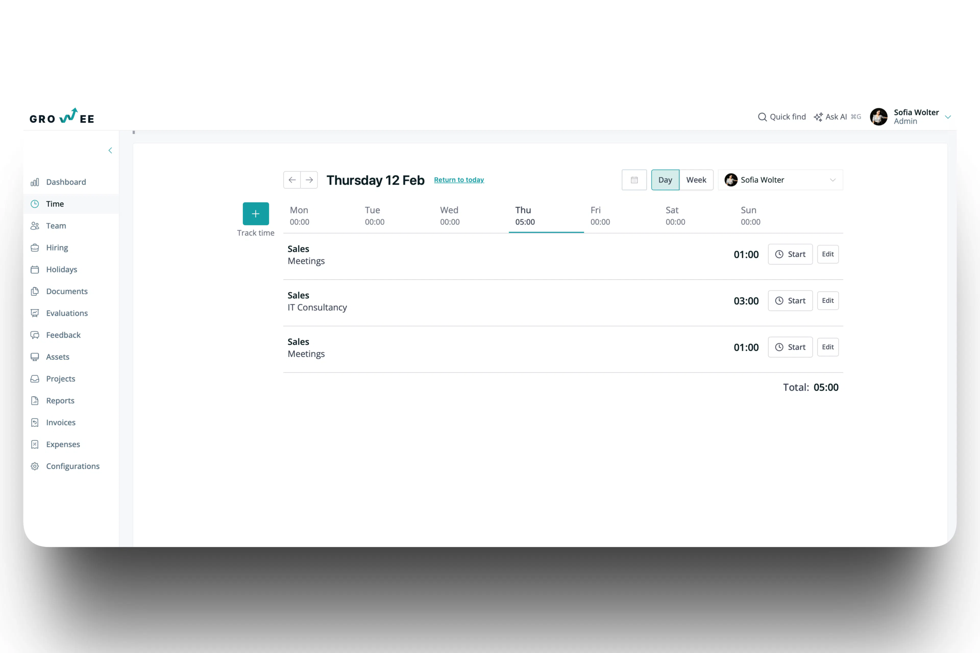Viewport: 980px width, 653px height.
Task: Click Return to today link
Action: coord(459,180)
